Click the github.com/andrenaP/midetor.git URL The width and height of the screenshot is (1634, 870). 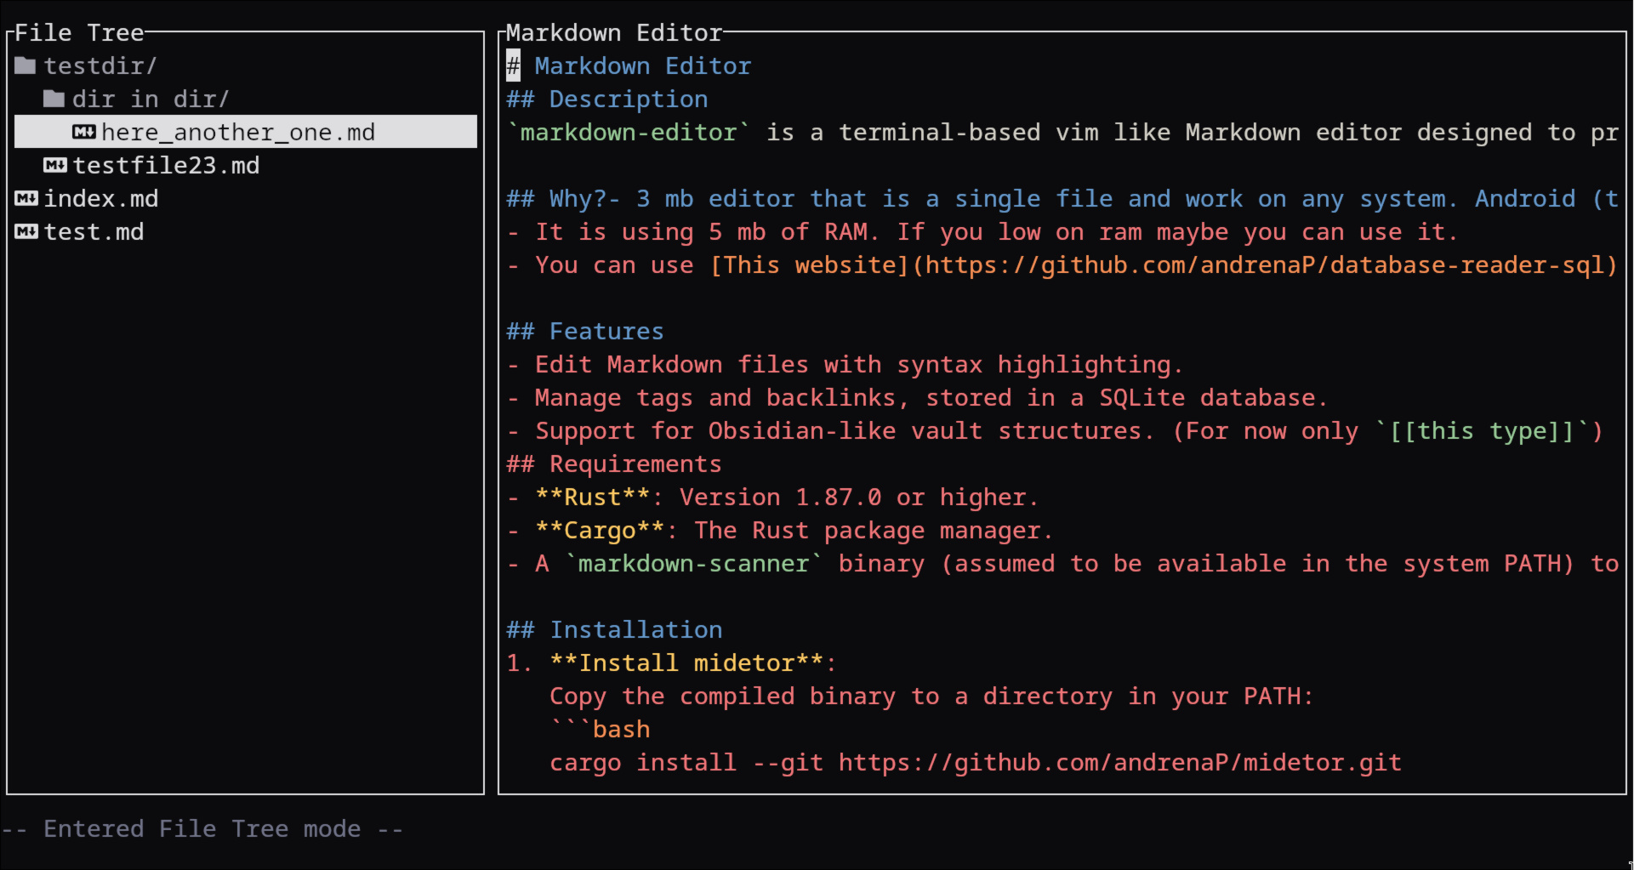pos(1120,762)
